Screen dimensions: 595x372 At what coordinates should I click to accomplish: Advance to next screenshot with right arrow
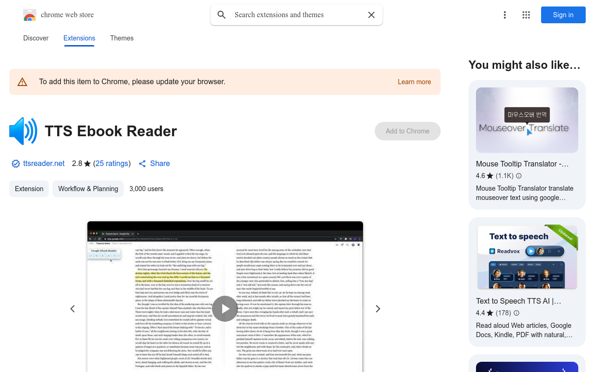[378, 309]
